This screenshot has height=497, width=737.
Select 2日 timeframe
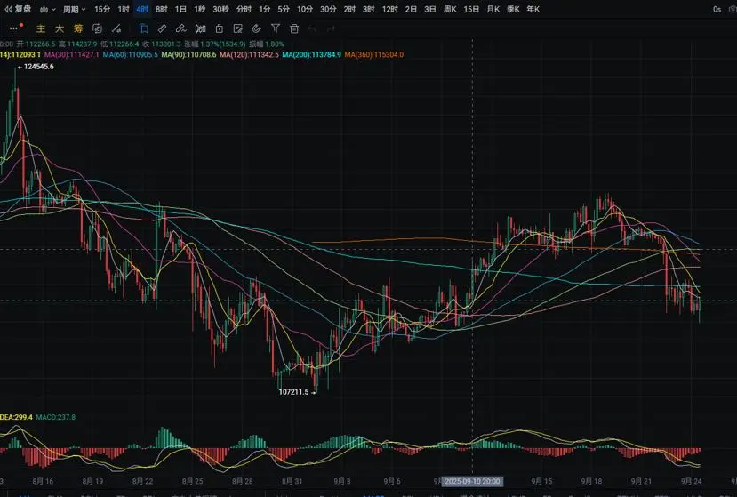411,9
